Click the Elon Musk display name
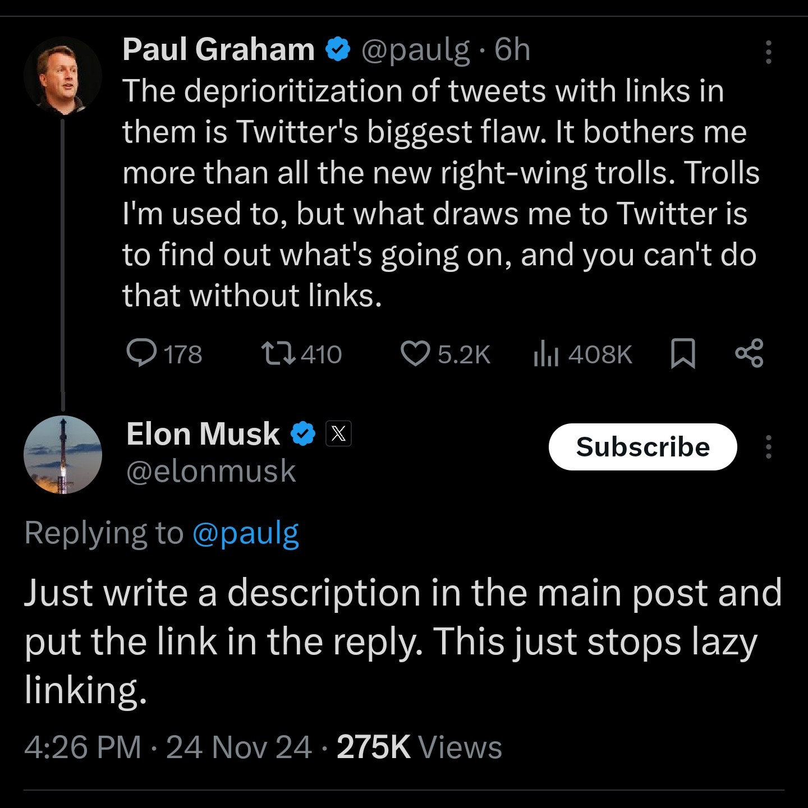 tap(203, 434)
